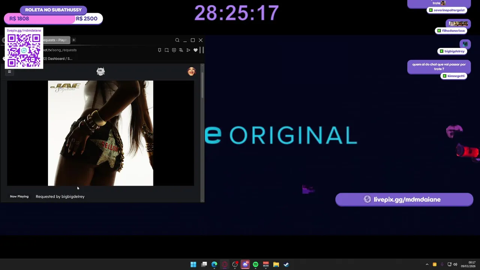Open the volume control in the system tray
Viewport: 480px width, 270px height.
point(456,264)
